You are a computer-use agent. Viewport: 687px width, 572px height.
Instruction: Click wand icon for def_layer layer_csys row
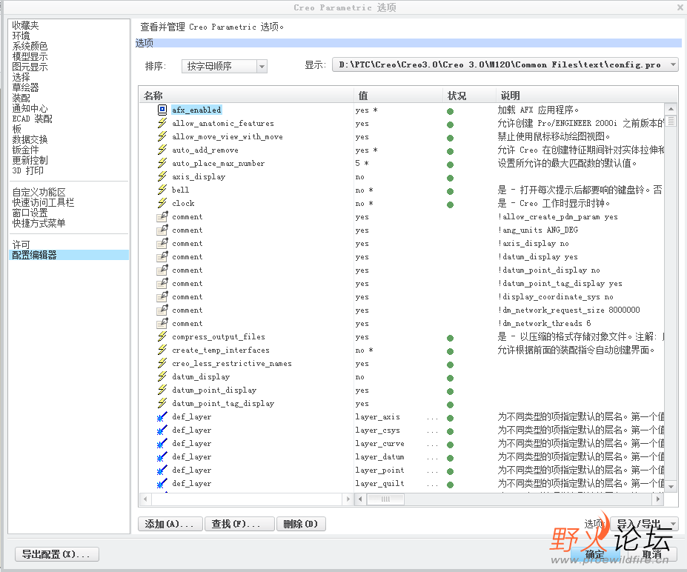(x=162, y=430)
